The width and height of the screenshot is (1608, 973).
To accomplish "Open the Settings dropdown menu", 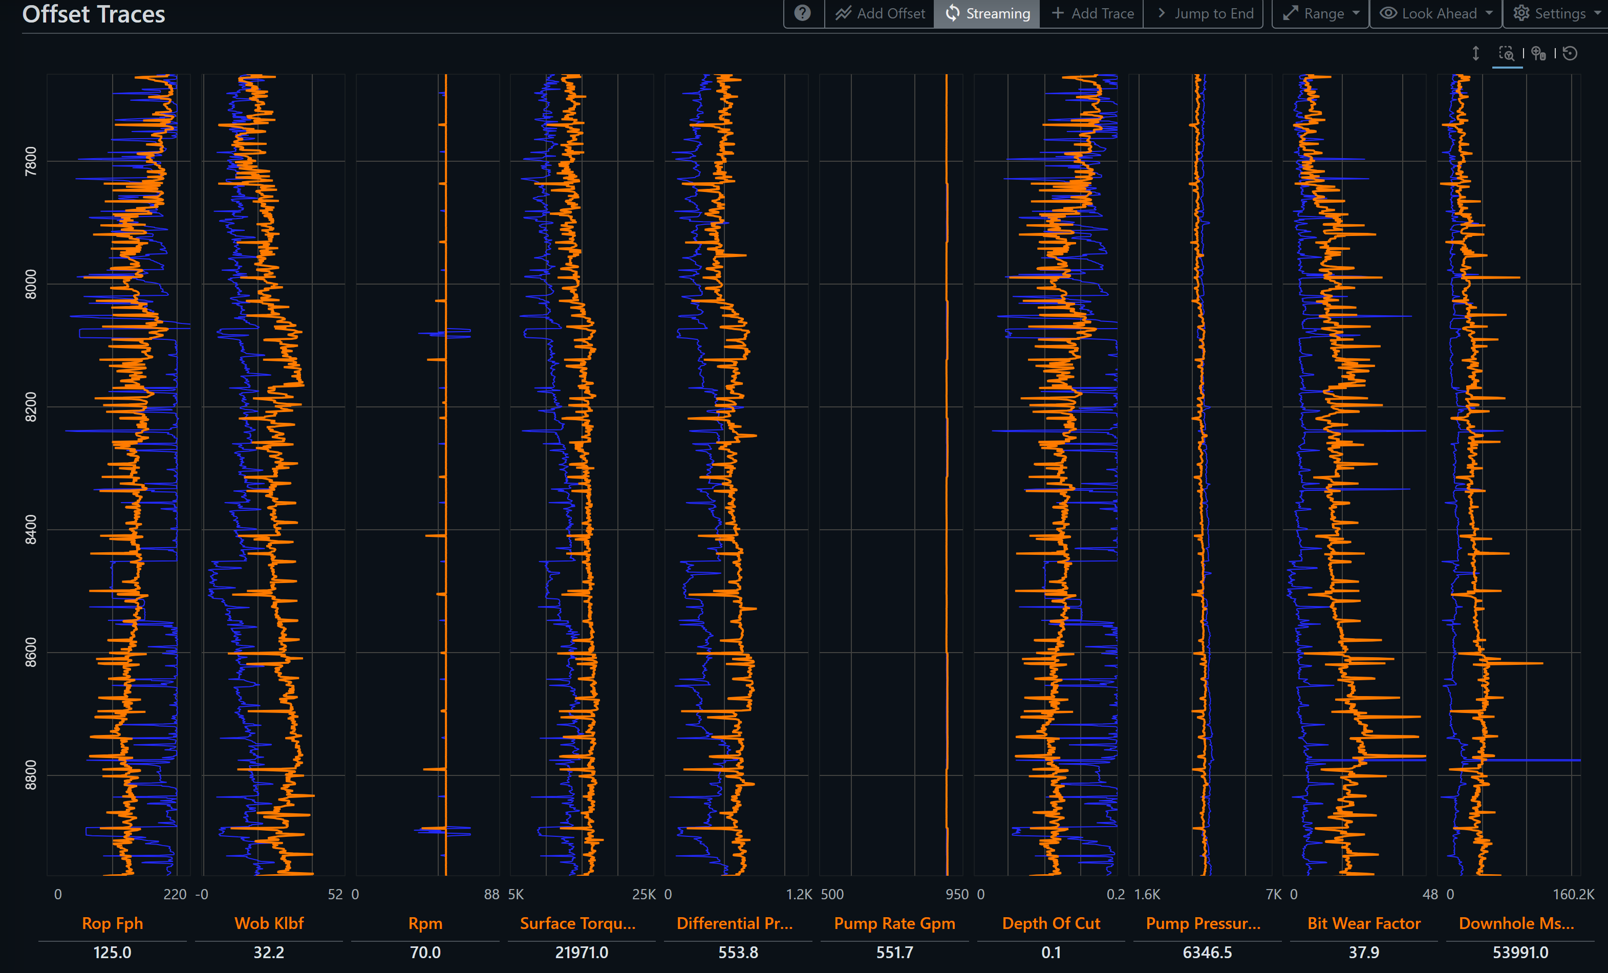I will coord(1556,13).
